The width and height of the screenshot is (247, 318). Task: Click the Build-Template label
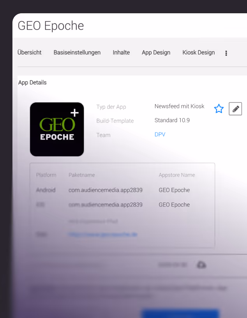(115, 121)
